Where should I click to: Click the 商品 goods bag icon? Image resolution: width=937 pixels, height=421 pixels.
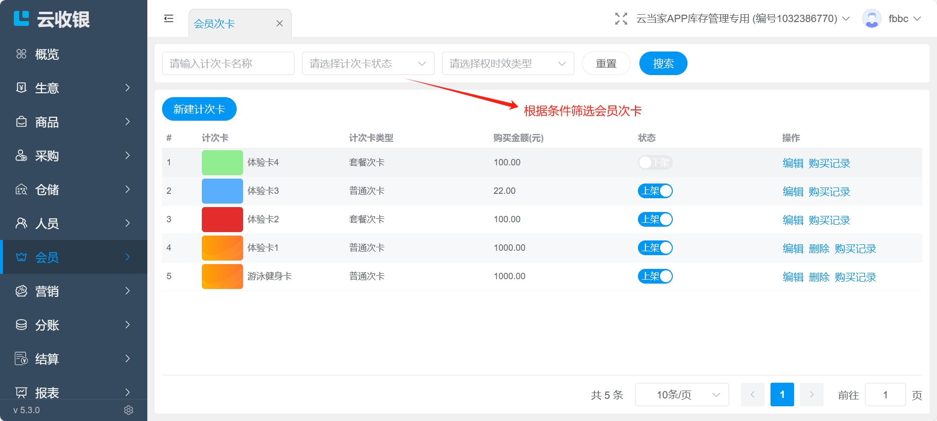(x=21, y=122)
